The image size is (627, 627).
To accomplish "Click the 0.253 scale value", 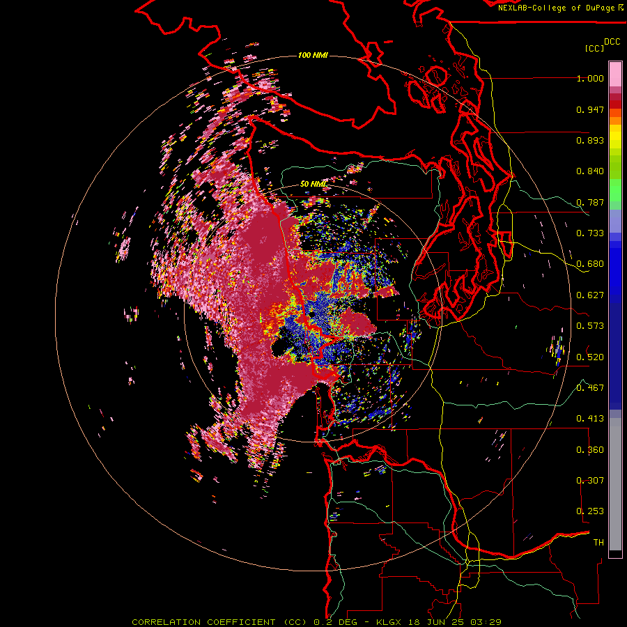I will (590, 511).
